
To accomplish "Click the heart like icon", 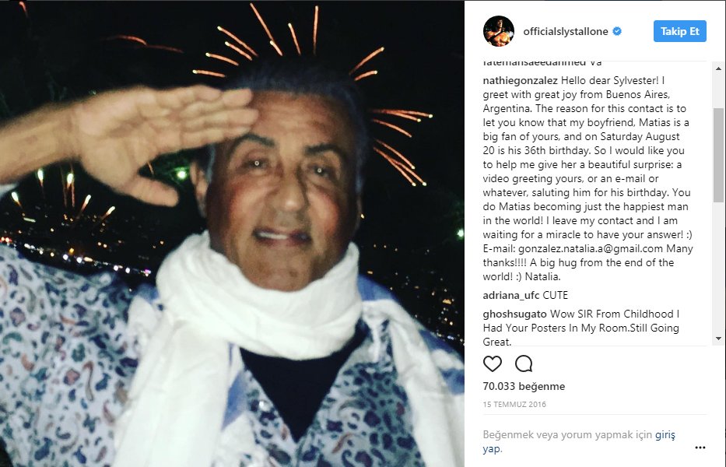I will pos(493,364).
